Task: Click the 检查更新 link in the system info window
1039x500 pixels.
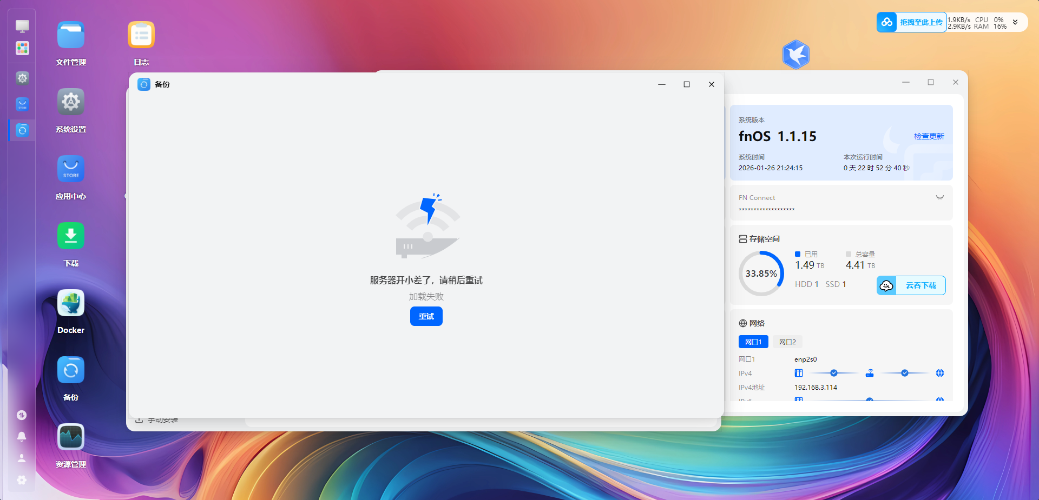Action: [929, 136]
